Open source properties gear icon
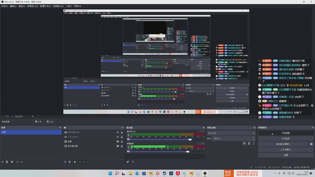 point(75,162)
